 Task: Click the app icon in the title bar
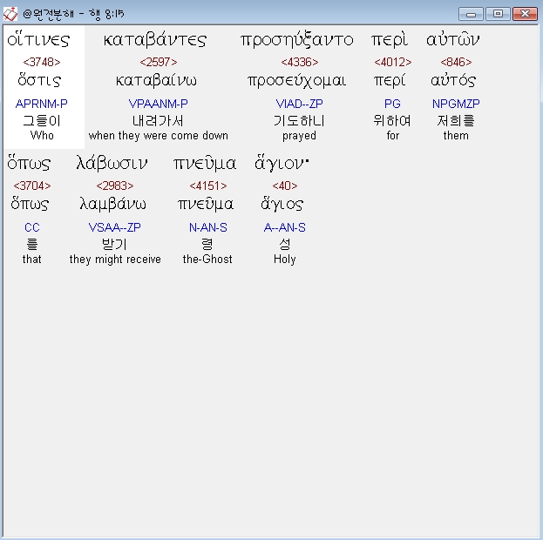point(10,14)
